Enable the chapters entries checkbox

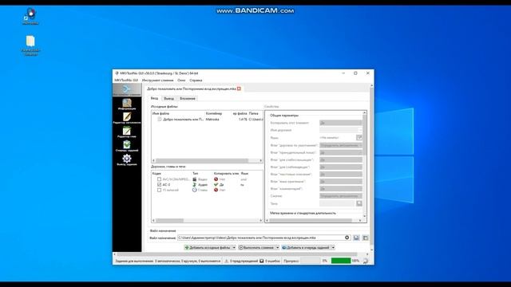point(160,190)
